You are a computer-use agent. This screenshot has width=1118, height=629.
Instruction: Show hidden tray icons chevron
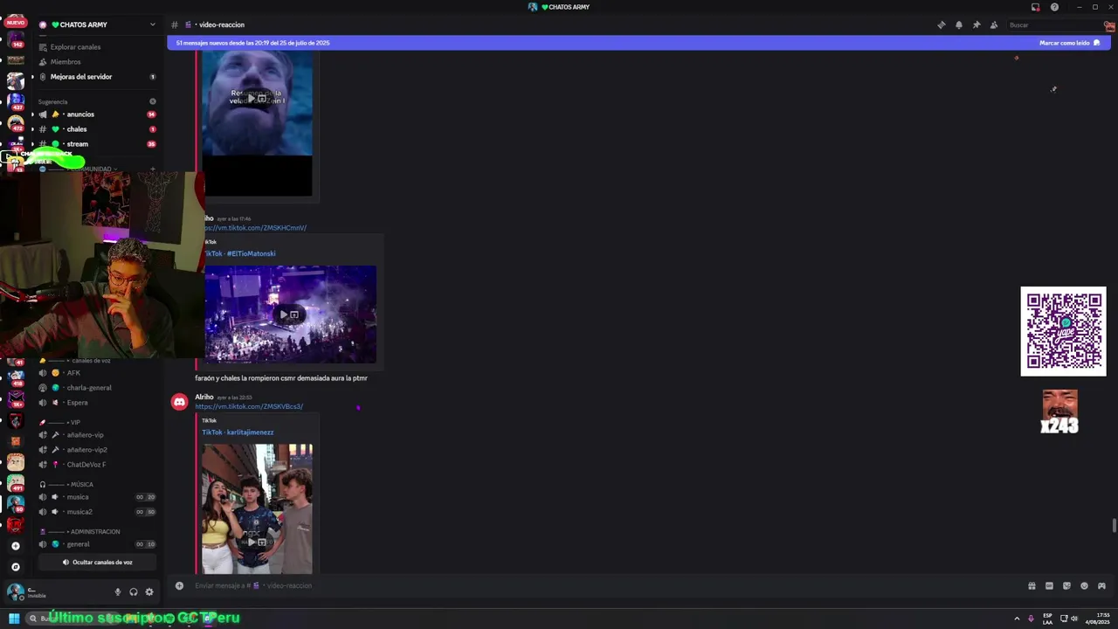(1017, 619)
